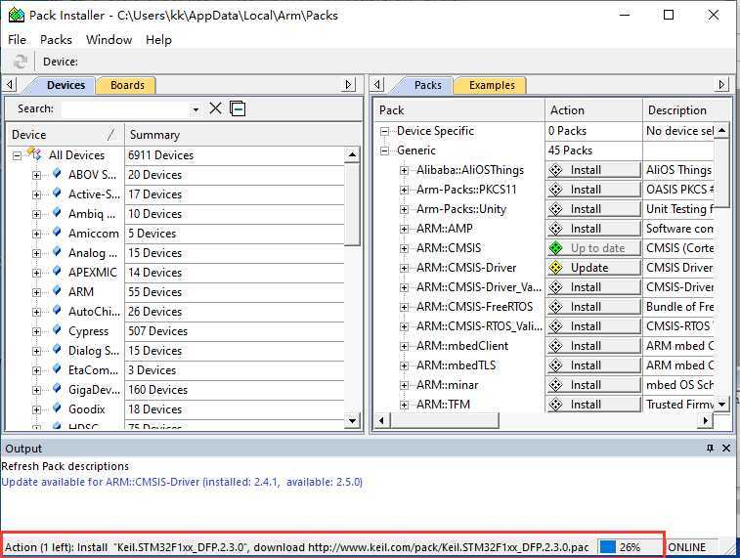740x558 pixels.
Task: Collapse the Device Specific pack group
Action: click(384, 131)
